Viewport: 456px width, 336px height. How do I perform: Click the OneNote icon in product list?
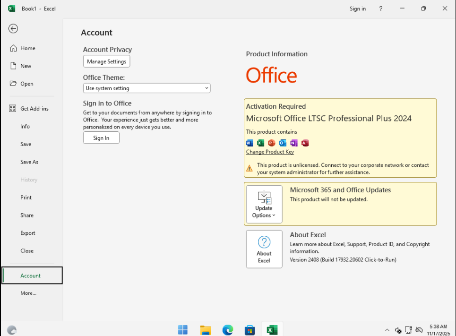[x=294, y=143]
